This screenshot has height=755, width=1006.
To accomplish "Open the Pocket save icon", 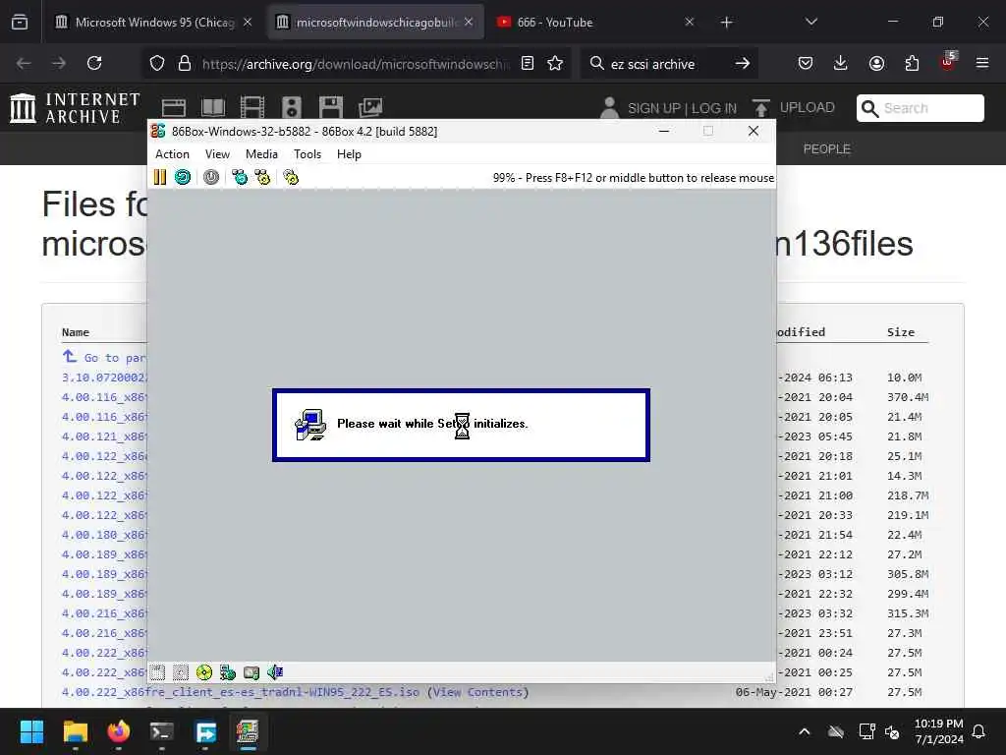I will 806,63.
